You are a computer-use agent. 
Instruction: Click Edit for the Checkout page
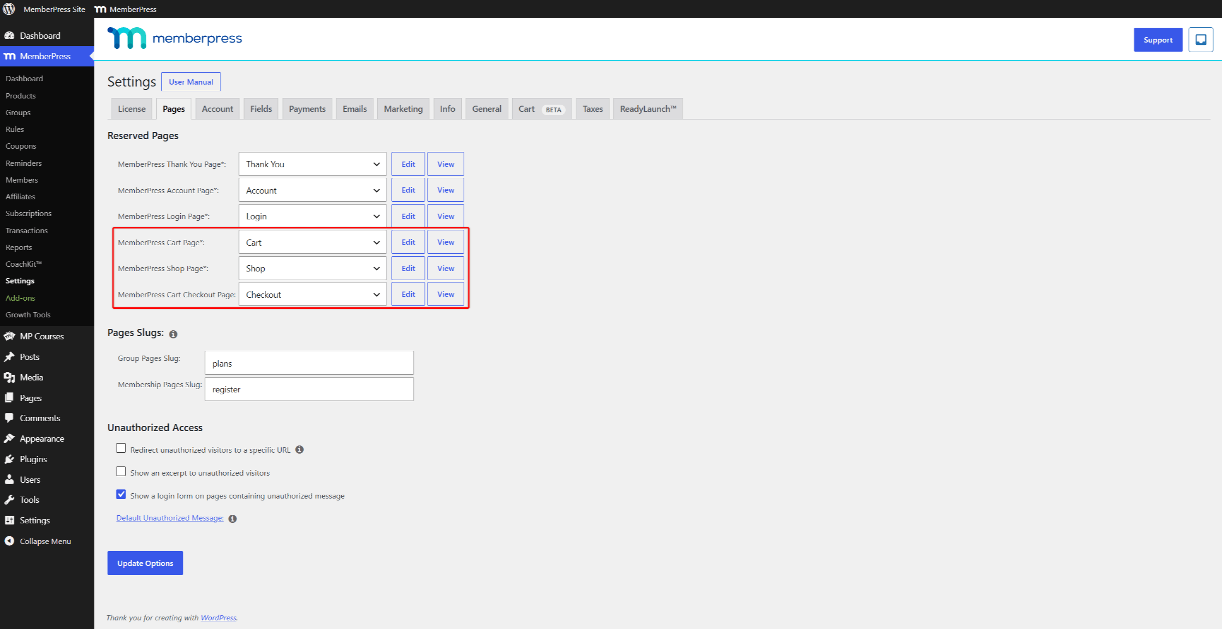pos(408,294)
